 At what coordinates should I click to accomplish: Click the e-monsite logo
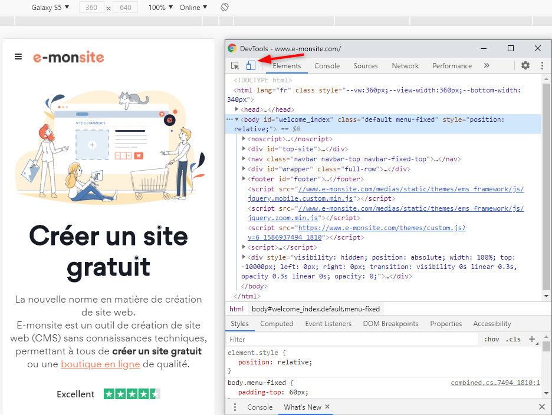coord(68,57)
